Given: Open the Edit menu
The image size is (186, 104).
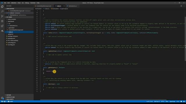Looking at the screenshot, I should click(x=8, y=3).
